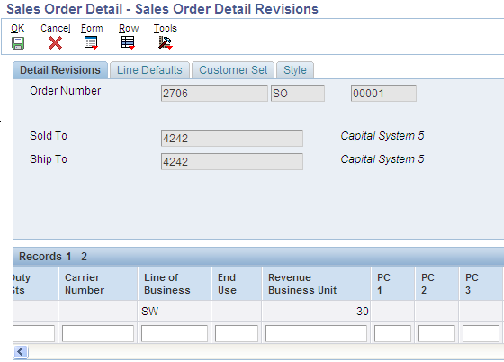Click the empty Carrier Number cell

98,333
